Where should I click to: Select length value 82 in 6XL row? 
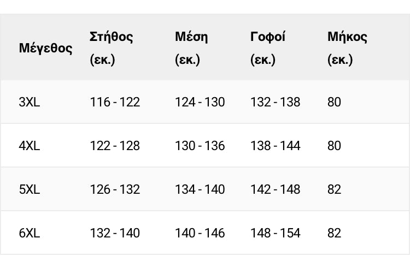click(334, 233)
